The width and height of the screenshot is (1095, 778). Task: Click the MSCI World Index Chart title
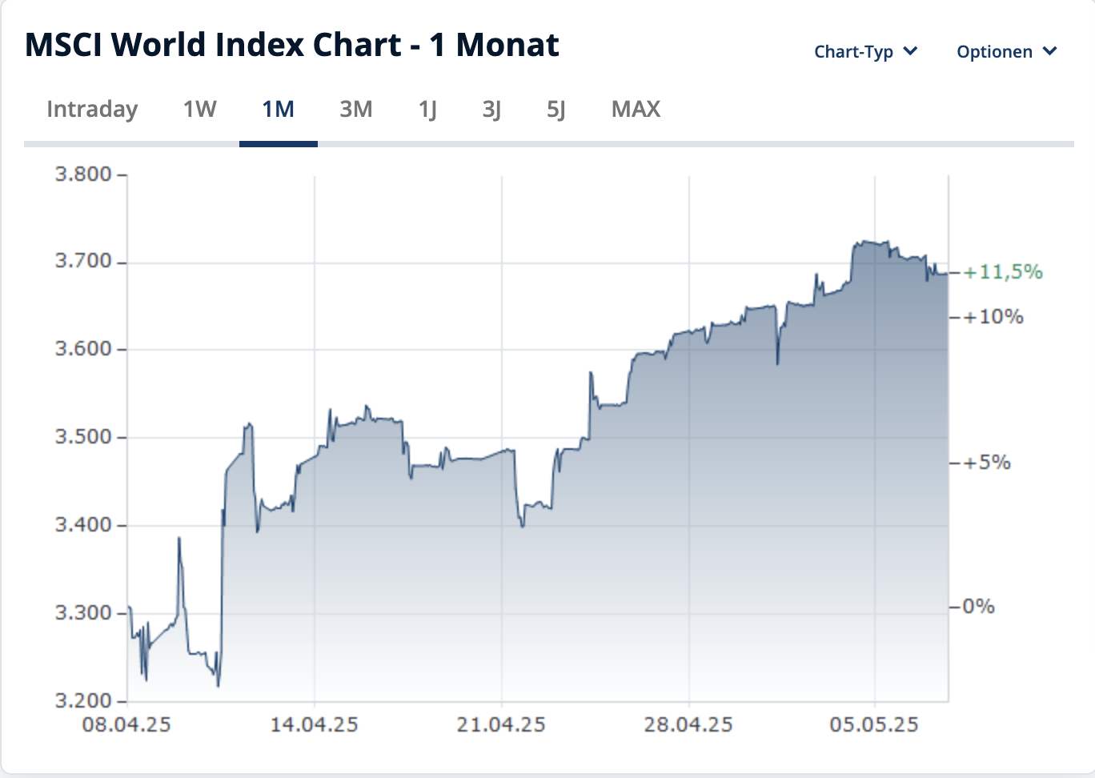tap(291, 45)
